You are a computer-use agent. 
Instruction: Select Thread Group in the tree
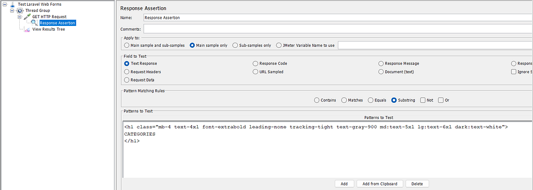[x=37, y=10]
